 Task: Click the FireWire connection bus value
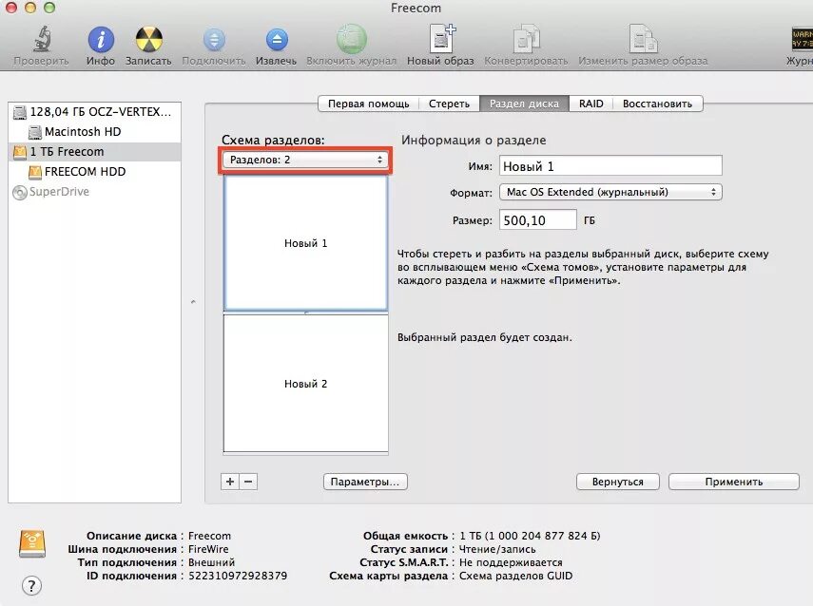point(208,549)
